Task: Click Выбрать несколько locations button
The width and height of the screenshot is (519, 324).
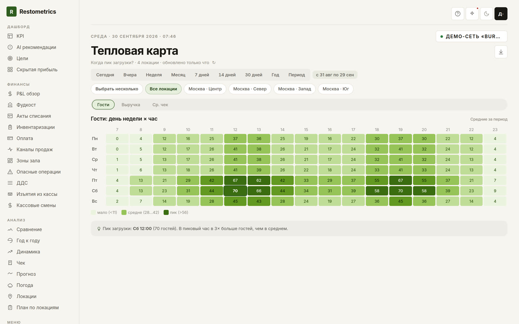Action: click(x=117, y=89)
